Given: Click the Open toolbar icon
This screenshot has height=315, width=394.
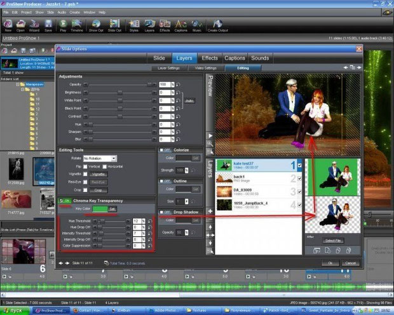Looking at the screenshot, I should (20, 25).
